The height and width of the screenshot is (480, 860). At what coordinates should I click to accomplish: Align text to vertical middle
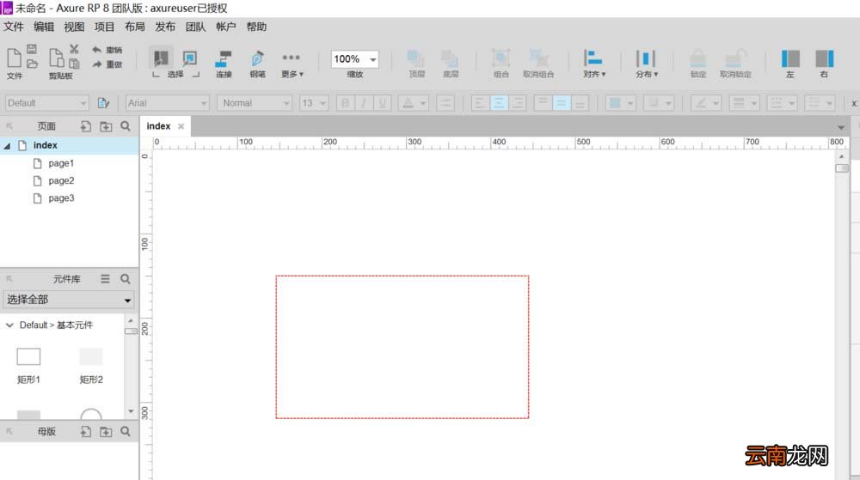click(x=562, y=103)
